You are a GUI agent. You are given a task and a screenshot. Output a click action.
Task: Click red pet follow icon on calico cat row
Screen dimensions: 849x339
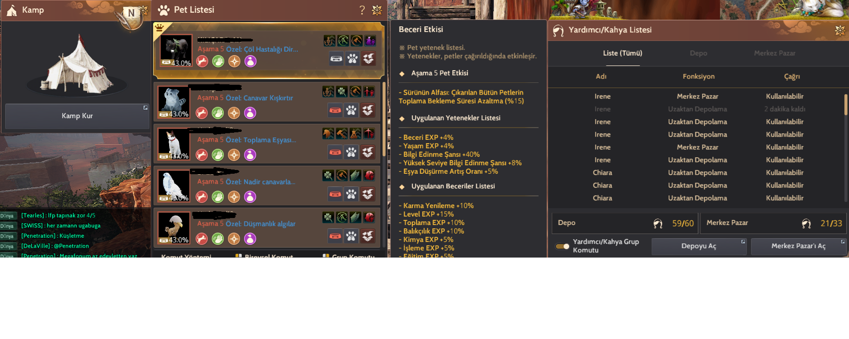pos(202,155)
